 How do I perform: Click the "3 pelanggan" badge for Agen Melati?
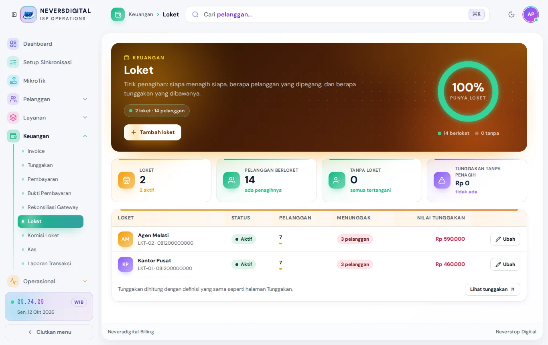355,239
